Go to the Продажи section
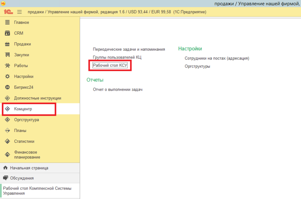The image size is (301, 199). [40, 44]
